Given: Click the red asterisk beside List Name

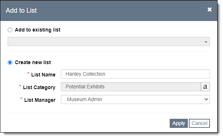Looking at the screenshot, I should point(28,73).
